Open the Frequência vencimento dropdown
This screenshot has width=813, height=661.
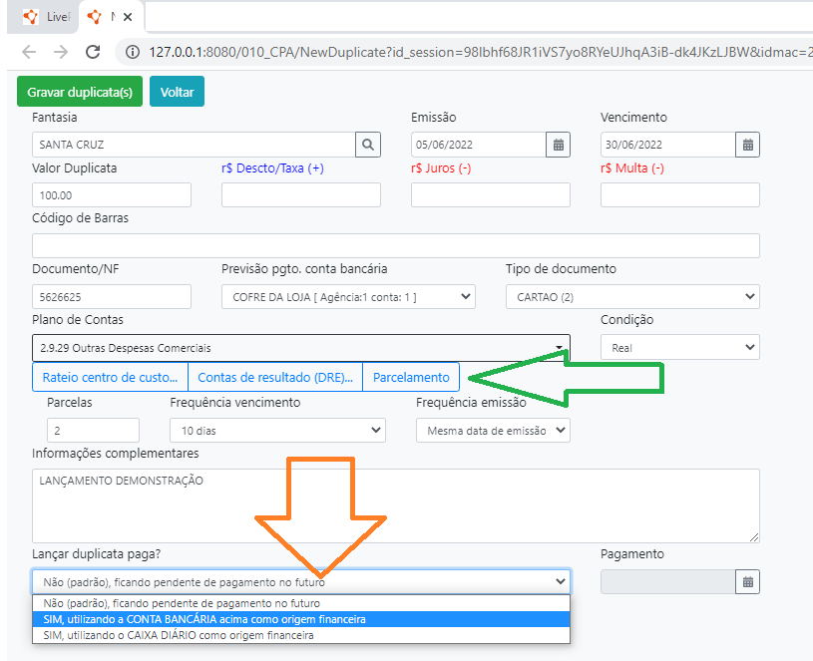click(x=276, y=430)
